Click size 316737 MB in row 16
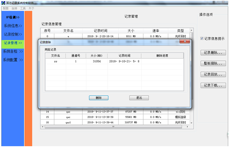Image resolution: width=229 pixels, height=147 pixels. coord(131,122)
